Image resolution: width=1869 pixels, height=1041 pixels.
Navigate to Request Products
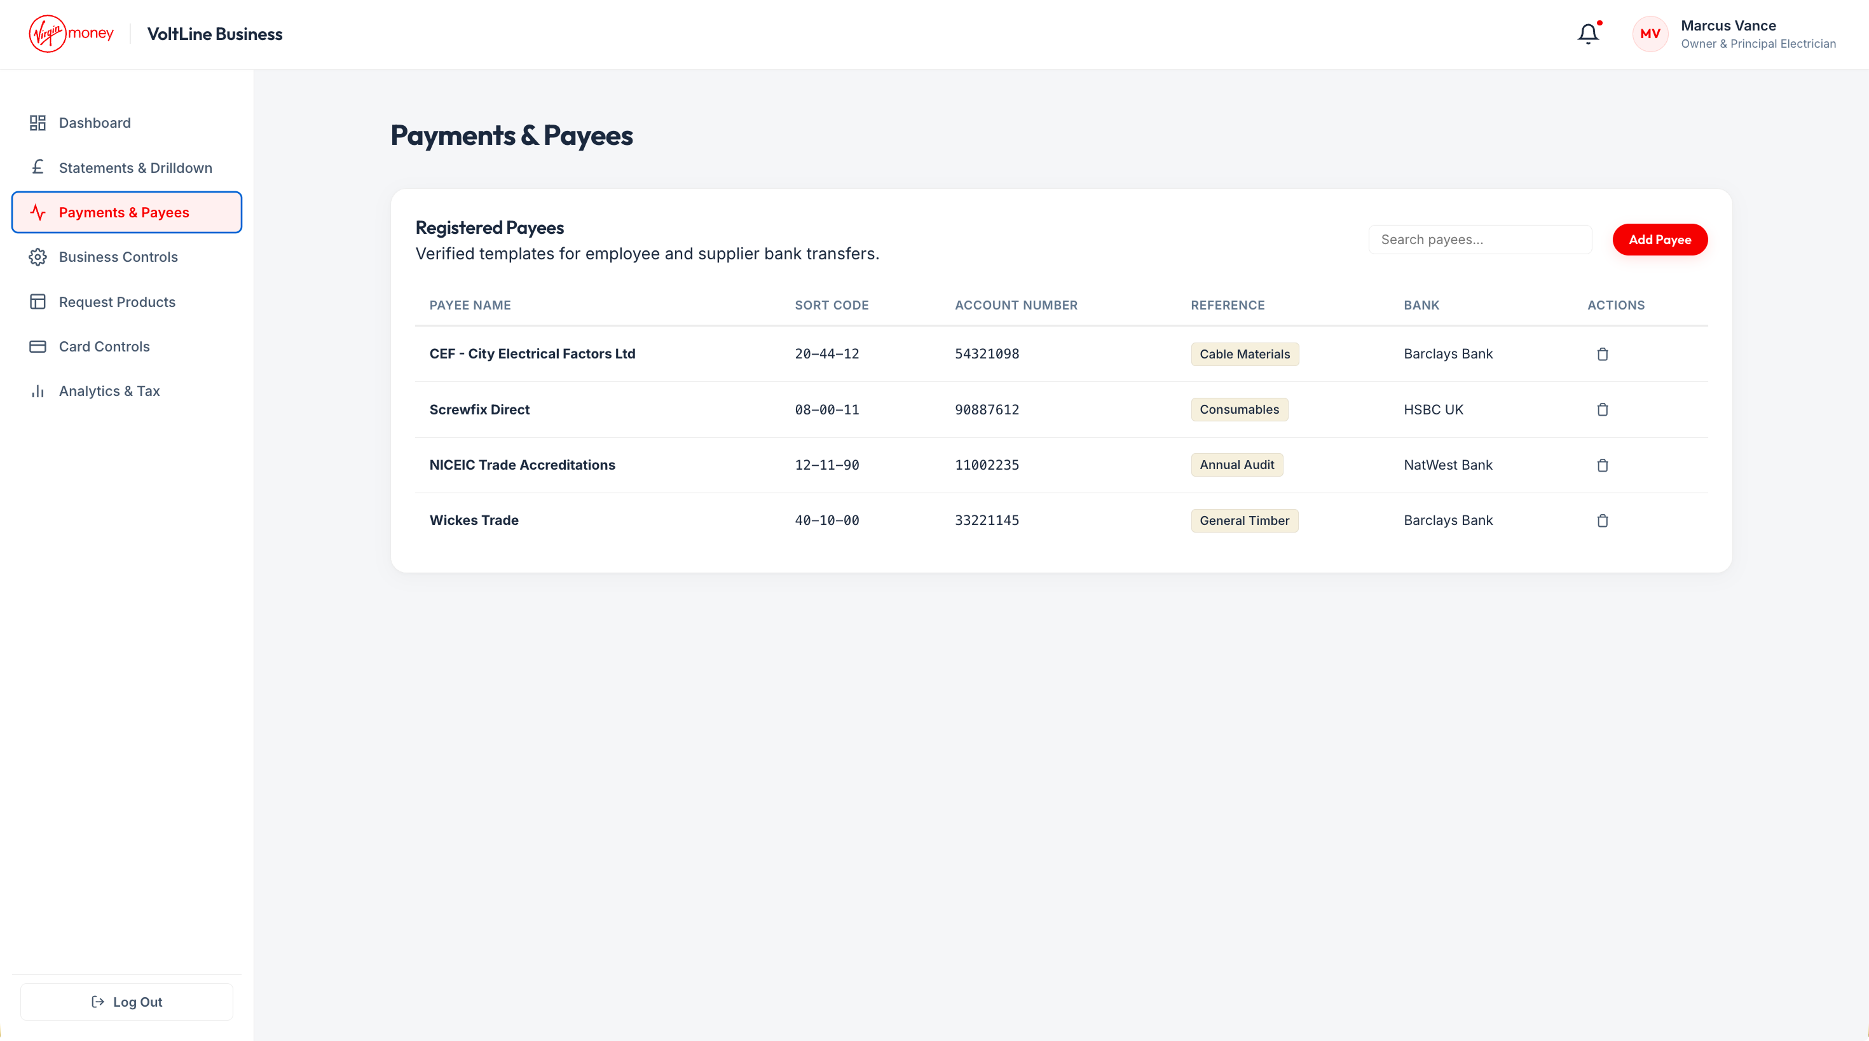(127, 302)
